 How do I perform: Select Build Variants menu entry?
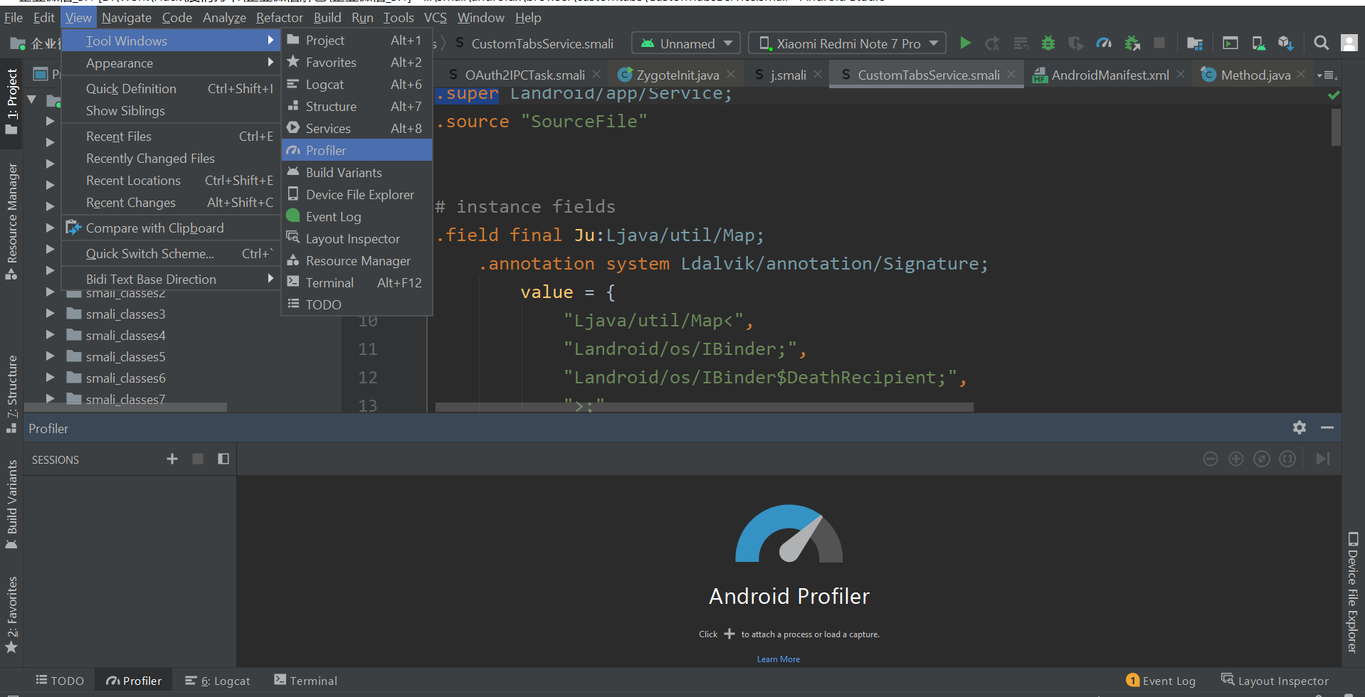[x=357, y=172]
